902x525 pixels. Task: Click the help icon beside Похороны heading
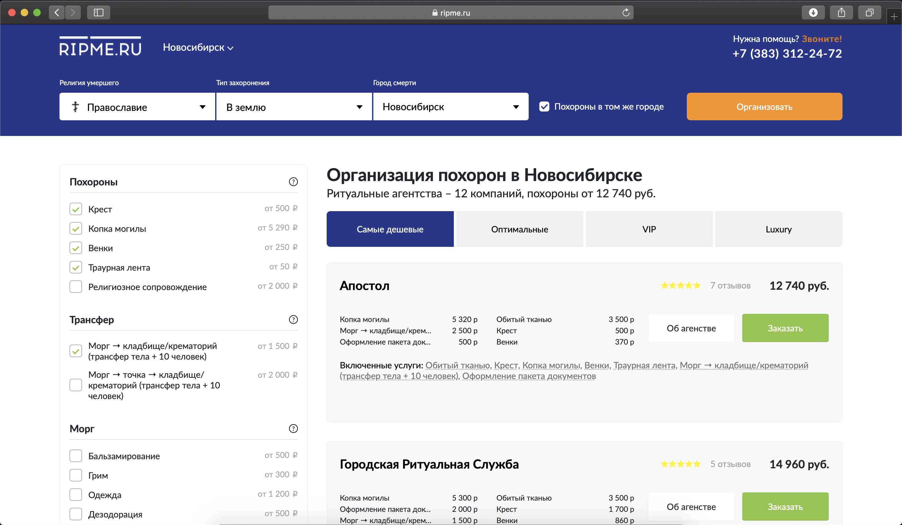point(293,182)
